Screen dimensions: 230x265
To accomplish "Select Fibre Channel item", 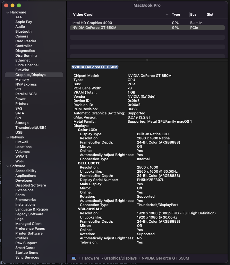I will tap(27, 65).
